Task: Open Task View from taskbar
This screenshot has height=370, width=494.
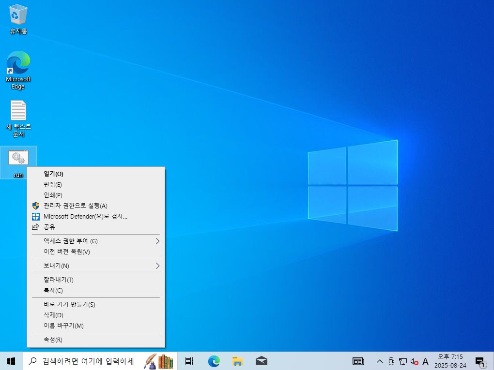Action: pyautogui.click(x=189, y=361)
